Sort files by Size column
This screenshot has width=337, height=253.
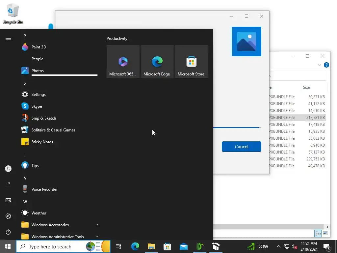pyautogui.click(x=314, y=87)
